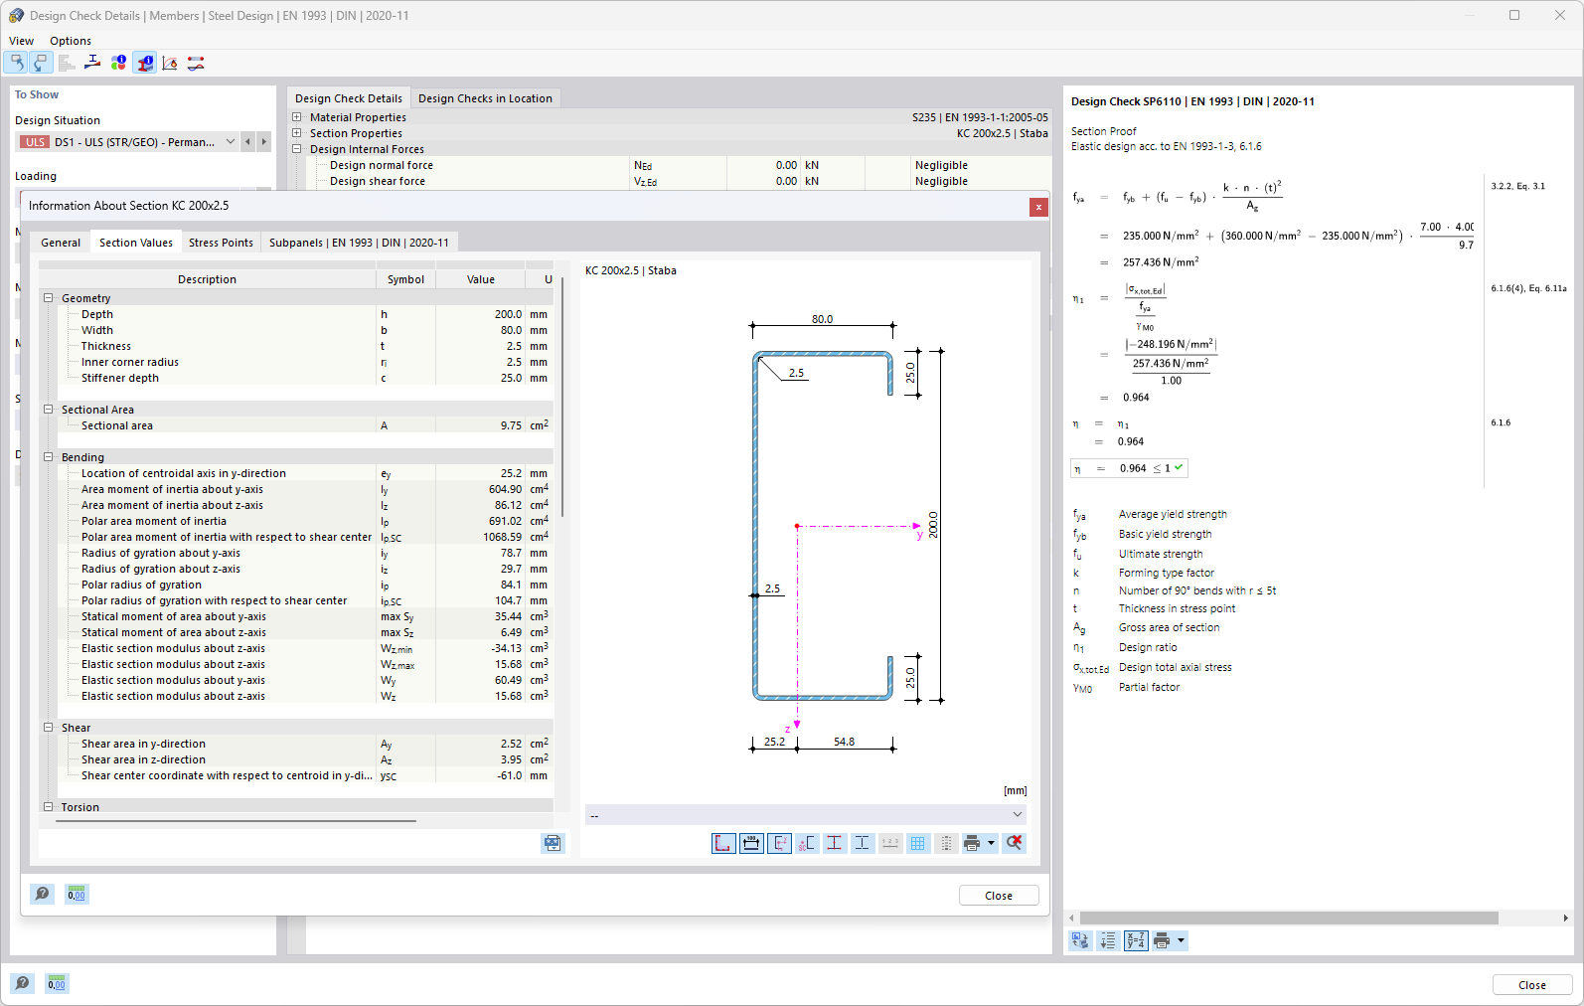
Task: Click the grid display icon under section drawing
Action: coord(917,843)
